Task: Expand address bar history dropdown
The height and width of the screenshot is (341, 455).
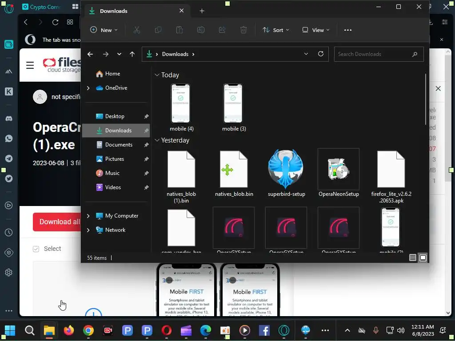Action: pyautogui.click(x=306, y=54)
